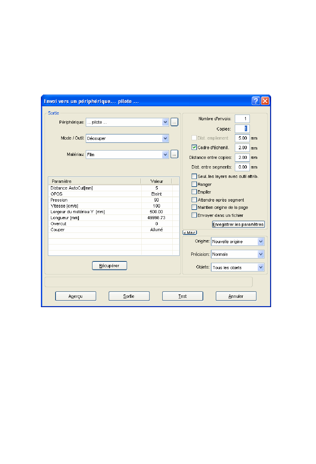This screenshot has height=464, width=316.
Task: Open the Précision dropdown
Action: (x=261, y=254)
